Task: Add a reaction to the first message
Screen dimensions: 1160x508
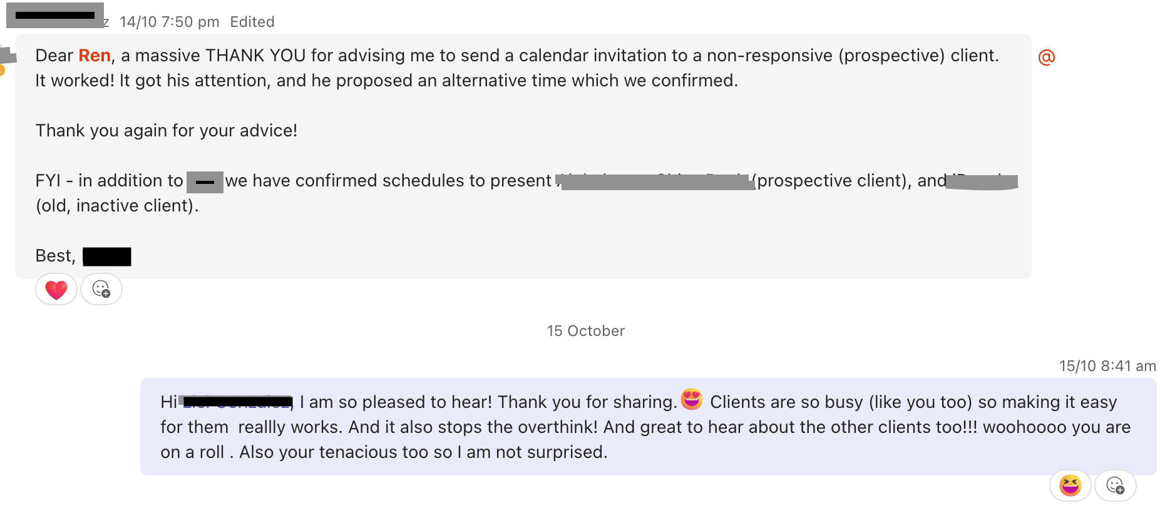Action: point(101,290)
